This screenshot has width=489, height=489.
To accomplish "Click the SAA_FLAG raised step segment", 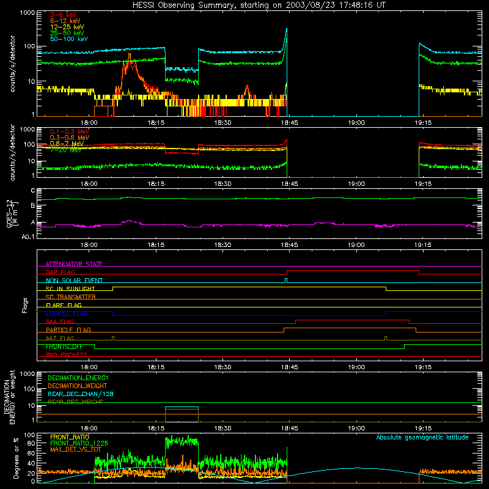I will (352, 320).
